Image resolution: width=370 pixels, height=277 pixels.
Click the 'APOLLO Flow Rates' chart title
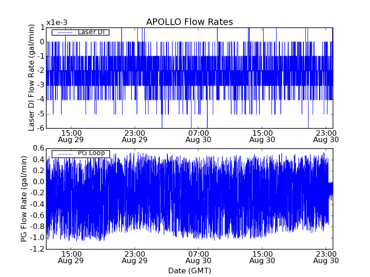pyautogui.click(x=190, y=22)
